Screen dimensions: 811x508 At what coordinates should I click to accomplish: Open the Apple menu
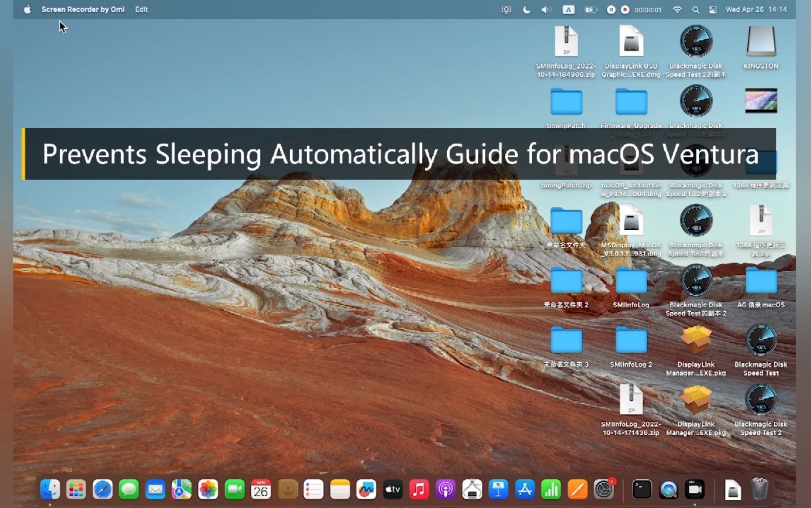coord(27,9)
